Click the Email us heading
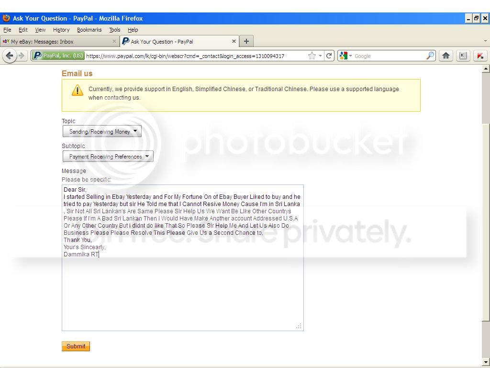490x368 pixels. pyautogui.click(x=77, y=73)
